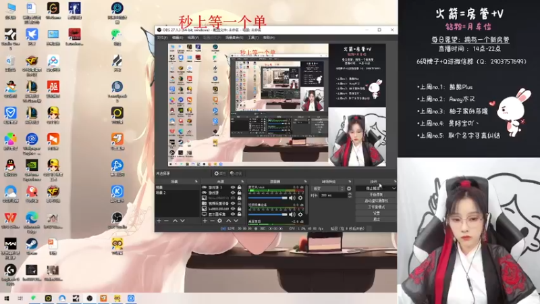
Task: Mute the video capture device audio speaker
Action: pyautogui.click(x=292, y=214)
